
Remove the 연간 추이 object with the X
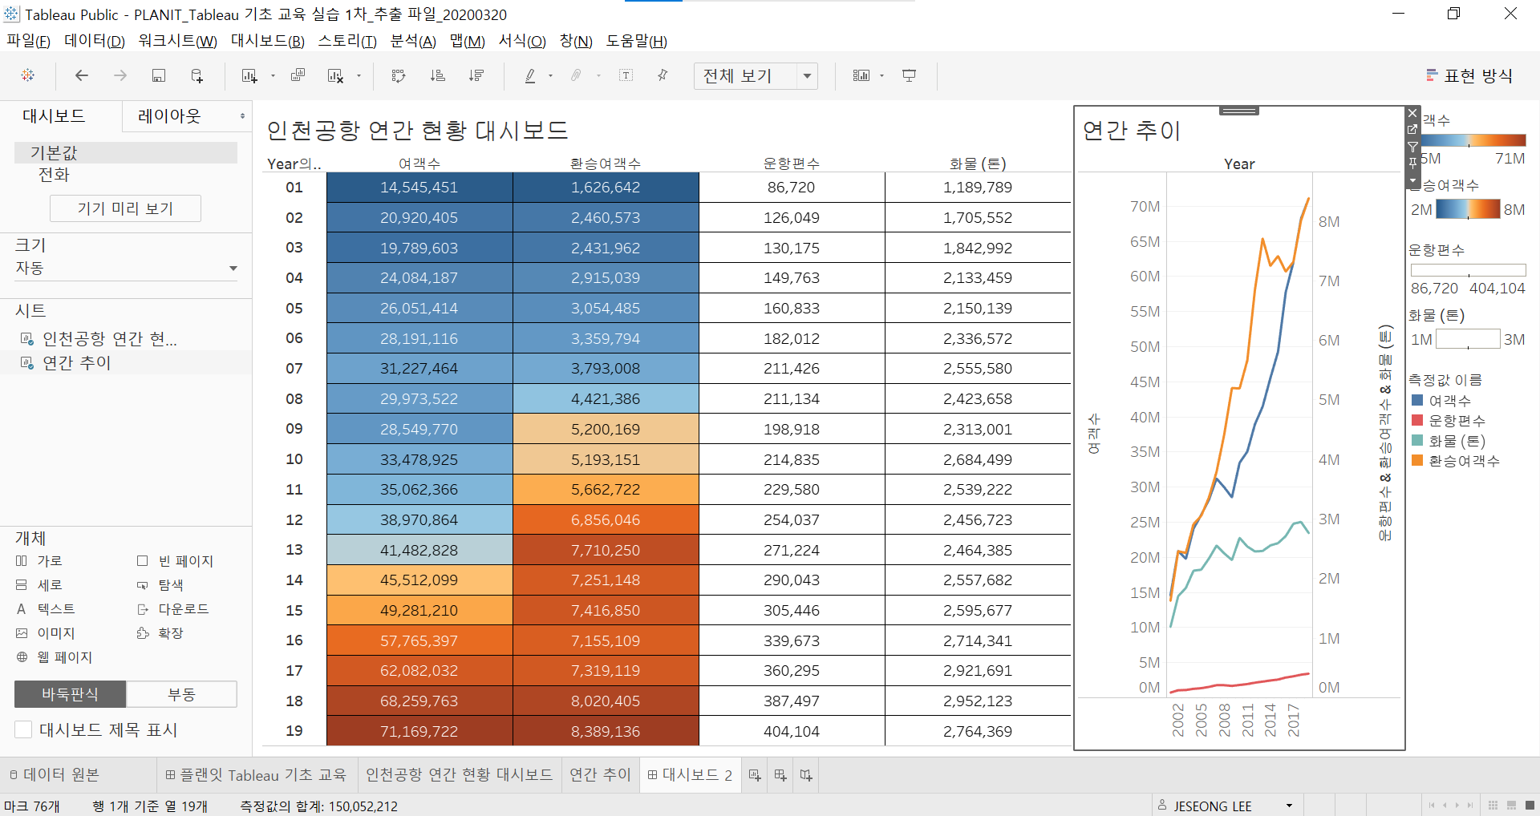tap(1412, 113)
